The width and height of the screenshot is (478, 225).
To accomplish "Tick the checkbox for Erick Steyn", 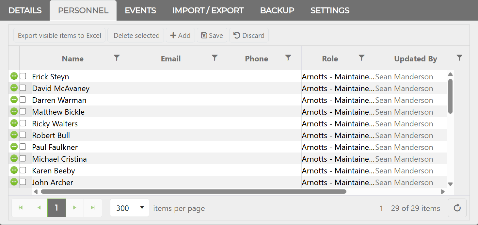I will coord(23,76).
